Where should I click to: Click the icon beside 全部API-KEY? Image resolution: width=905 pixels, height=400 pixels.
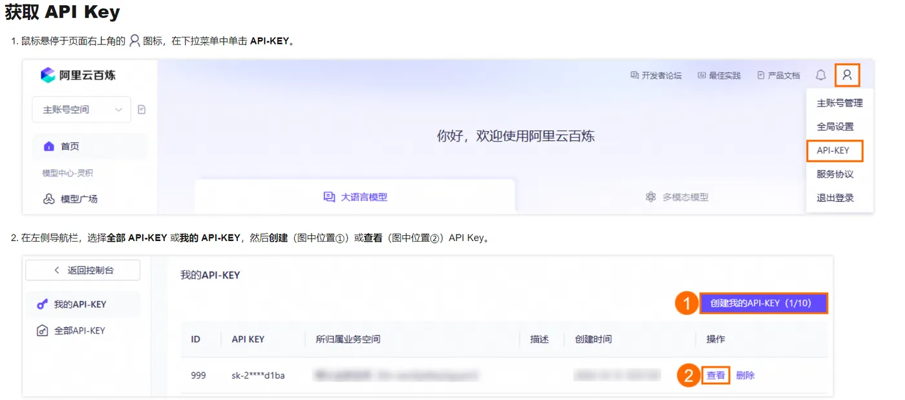point(43,331)
